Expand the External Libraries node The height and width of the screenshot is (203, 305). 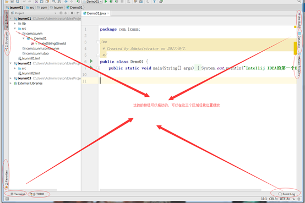coord(10,83)
